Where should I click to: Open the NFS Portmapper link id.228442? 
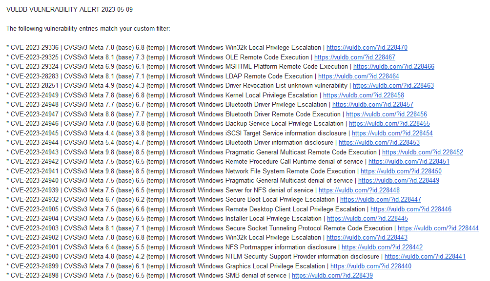pyautogui.click(x=382, y=247)
